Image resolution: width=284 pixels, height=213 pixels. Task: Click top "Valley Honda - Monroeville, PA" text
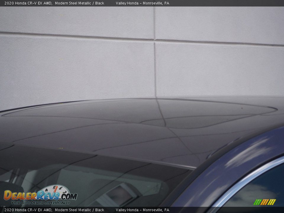coord(142,3)
